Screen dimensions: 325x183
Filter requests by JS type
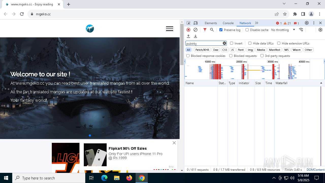tap(233, 50)
